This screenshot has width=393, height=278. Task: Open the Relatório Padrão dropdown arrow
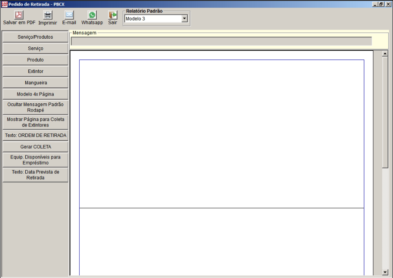pyautogui.click(x=184, y=19)
